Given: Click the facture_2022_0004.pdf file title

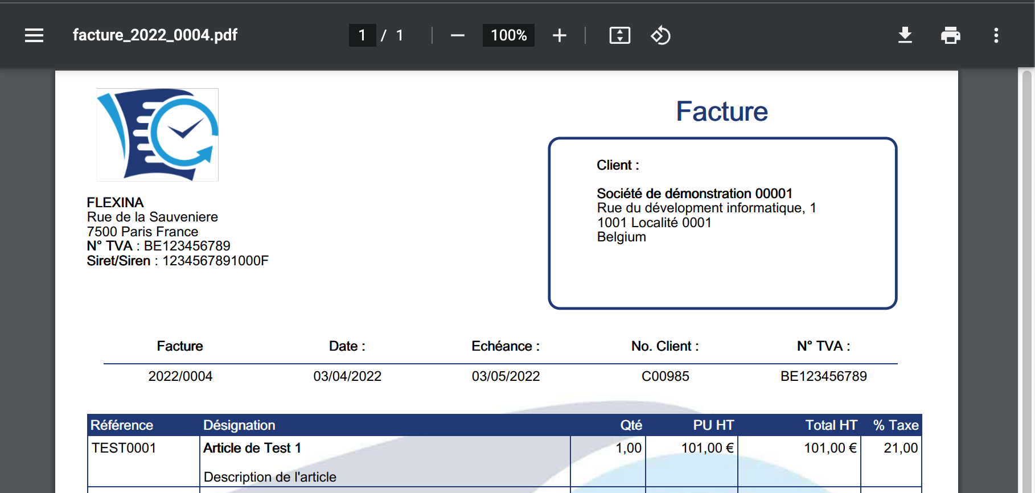Looking at the screenshot, I should pyautogui.click(x=155, y=35).
